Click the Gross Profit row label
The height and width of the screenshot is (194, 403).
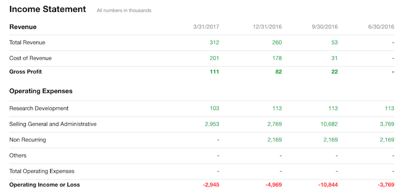pyautogui.click(x=25, y=72)
